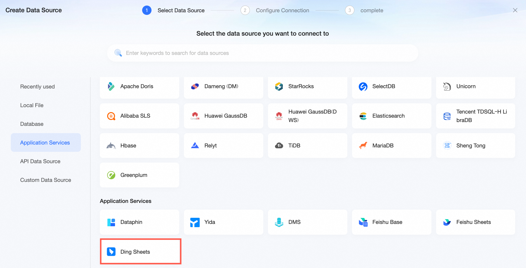The image size is (526, 268).
Task: Click the Greenplum green circle icon
Action: coord(111,175)
